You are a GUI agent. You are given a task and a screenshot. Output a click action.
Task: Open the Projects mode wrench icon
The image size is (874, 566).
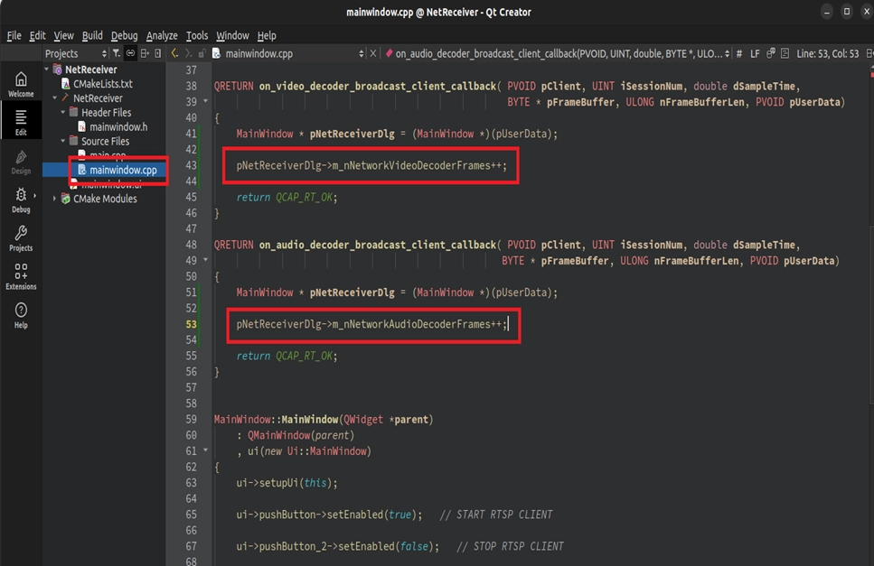tap(21, 238)
